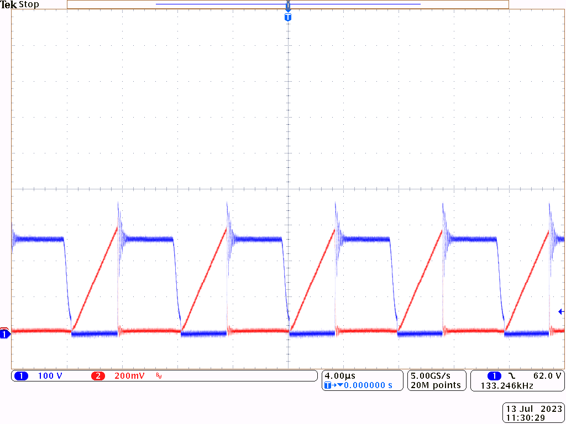Click the trigger level arrow on right edge
The image size is (566, 424).
[x=560, y=312]
